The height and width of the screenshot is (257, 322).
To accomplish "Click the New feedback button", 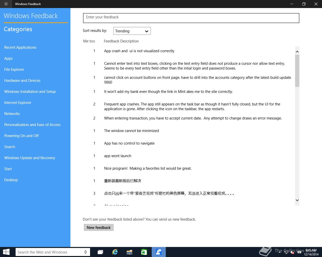I will point(99,227).
